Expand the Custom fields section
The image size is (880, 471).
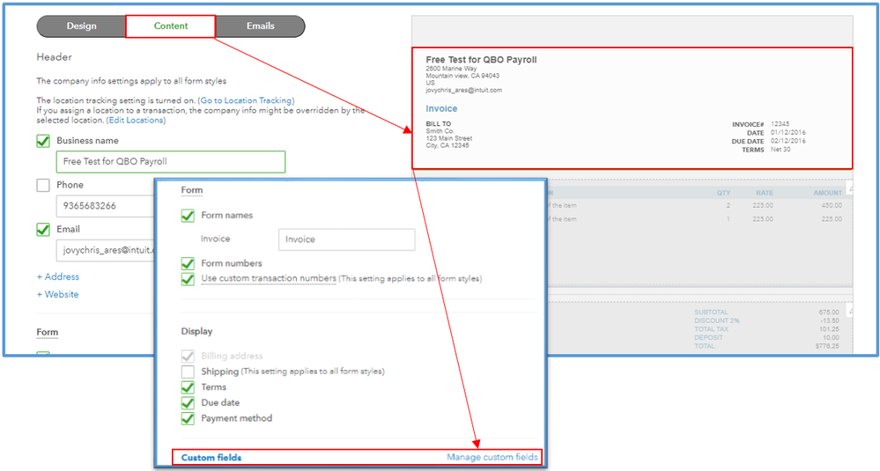pos(211,458)
